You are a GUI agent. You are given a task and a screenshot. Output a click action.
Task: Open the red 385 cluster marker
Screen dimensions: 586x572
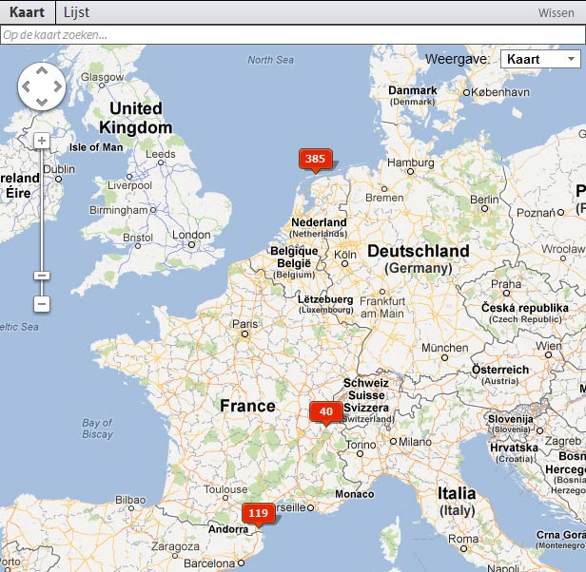tap(315, 159)
